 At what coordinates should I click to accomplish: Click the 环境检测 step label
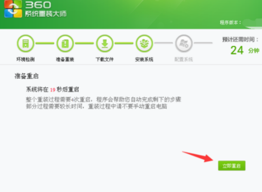coord(26,59)
